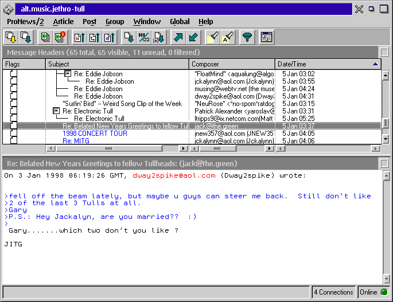Screen dimensions: 393x302
Task: Click the flashlight search icon with yellow dots
Action: 212,37
